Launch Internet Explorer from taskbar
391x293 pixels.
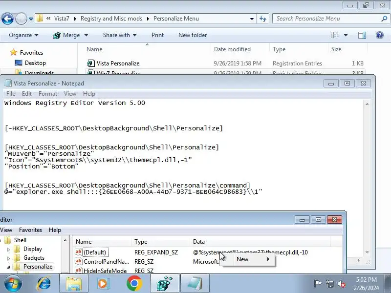click(43, 284)
